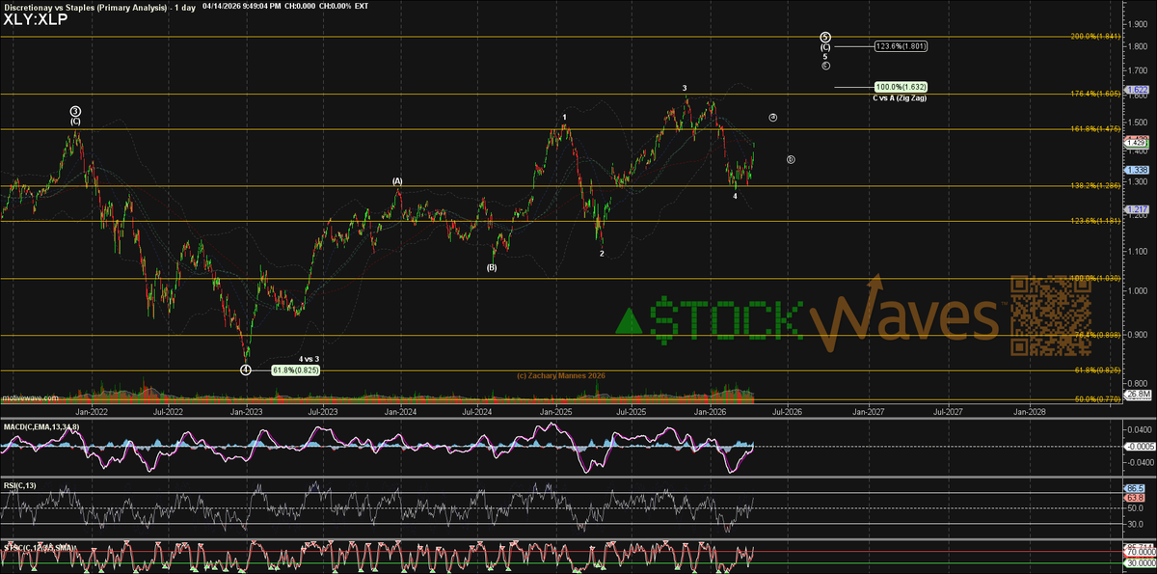Click the 30.0000 stochastic level tag
Viewport: 1157px width, 574px height.
tap(1138, 563)
